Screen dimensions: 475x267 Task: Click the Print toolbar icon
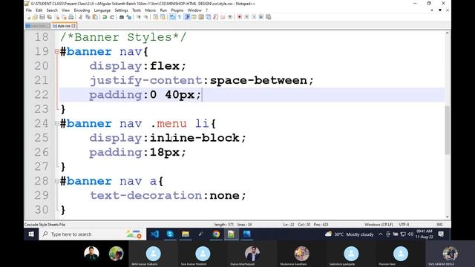coord(71,17)
